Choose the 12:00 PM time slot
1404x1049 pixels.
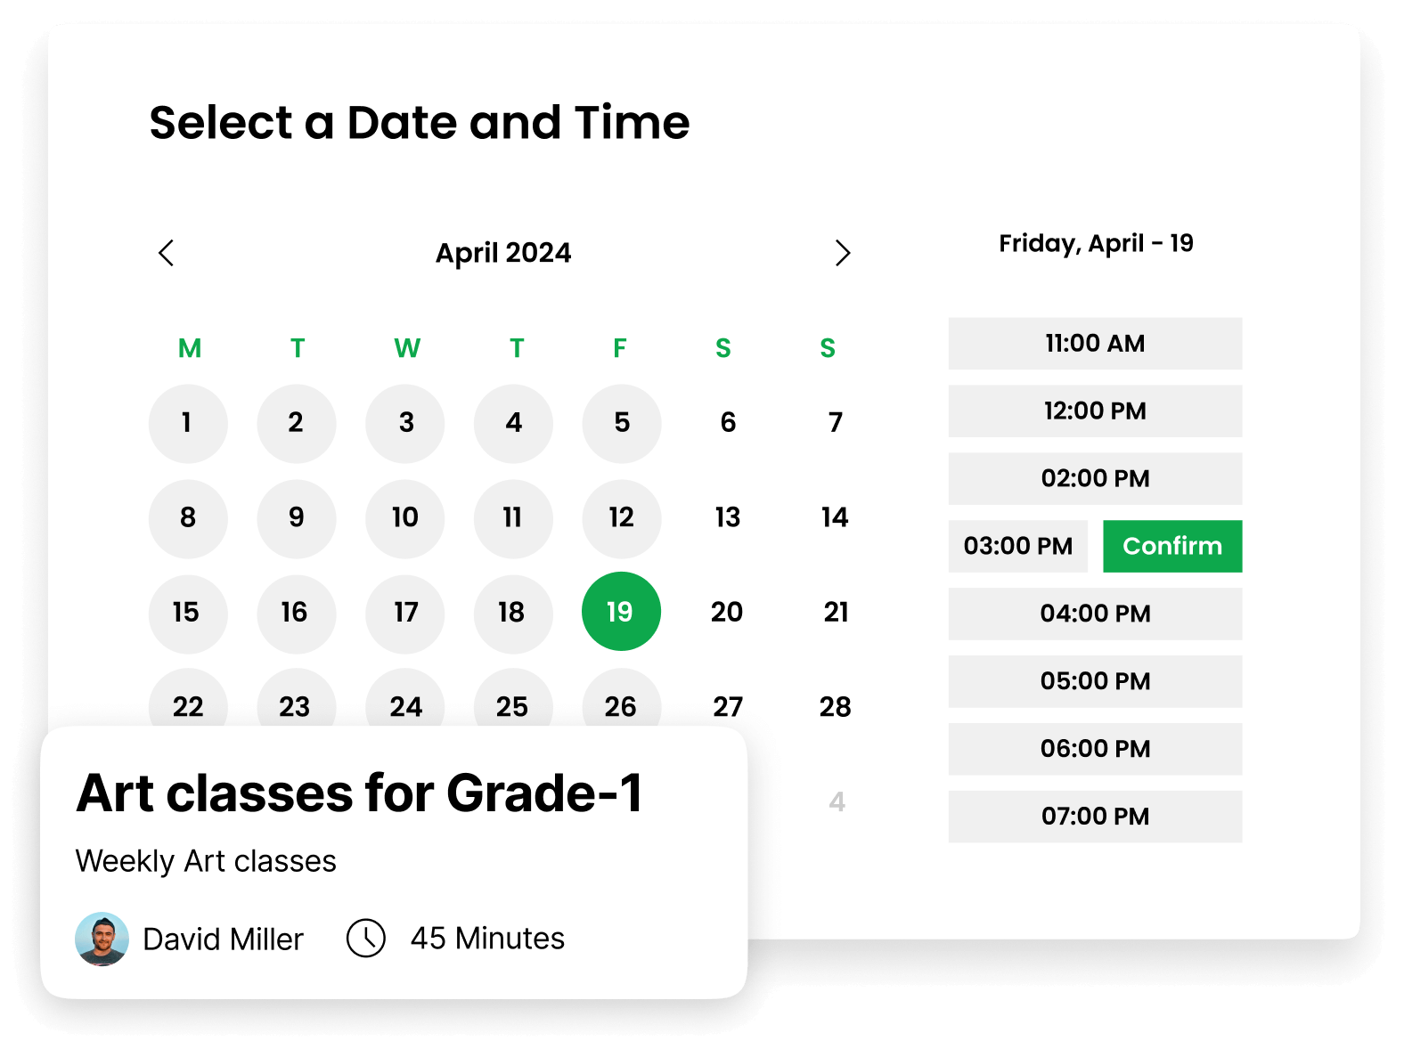tap(1095, 411)
